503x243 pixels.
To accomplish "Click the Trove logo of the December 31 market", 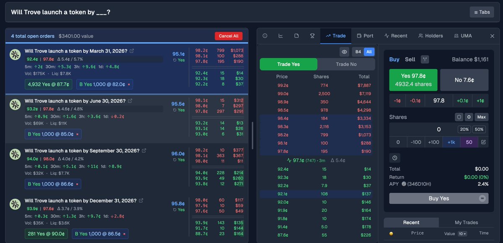I will pyautogui.click(x=16, y=204).
